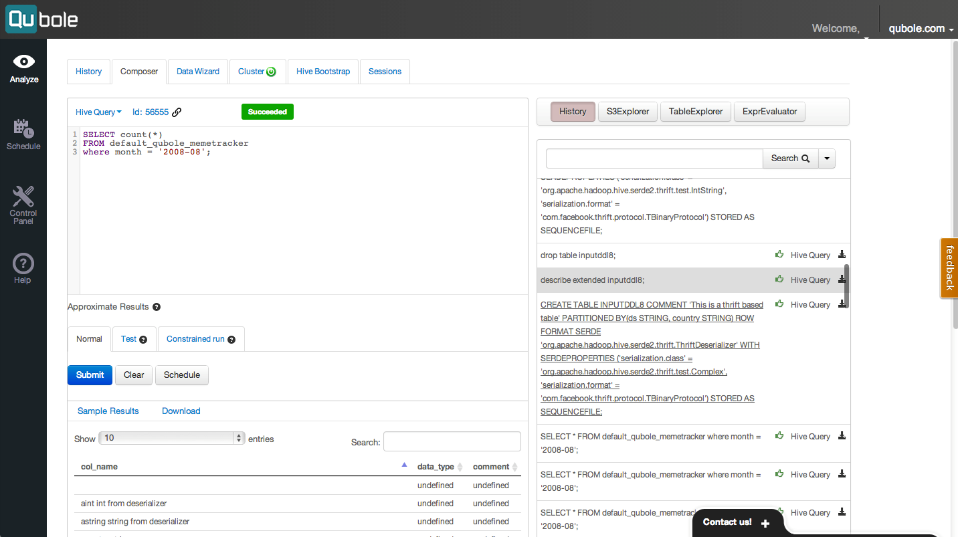Click the results table Search field
Viewport: 958px width, 537px height.
tap(452, 441)
